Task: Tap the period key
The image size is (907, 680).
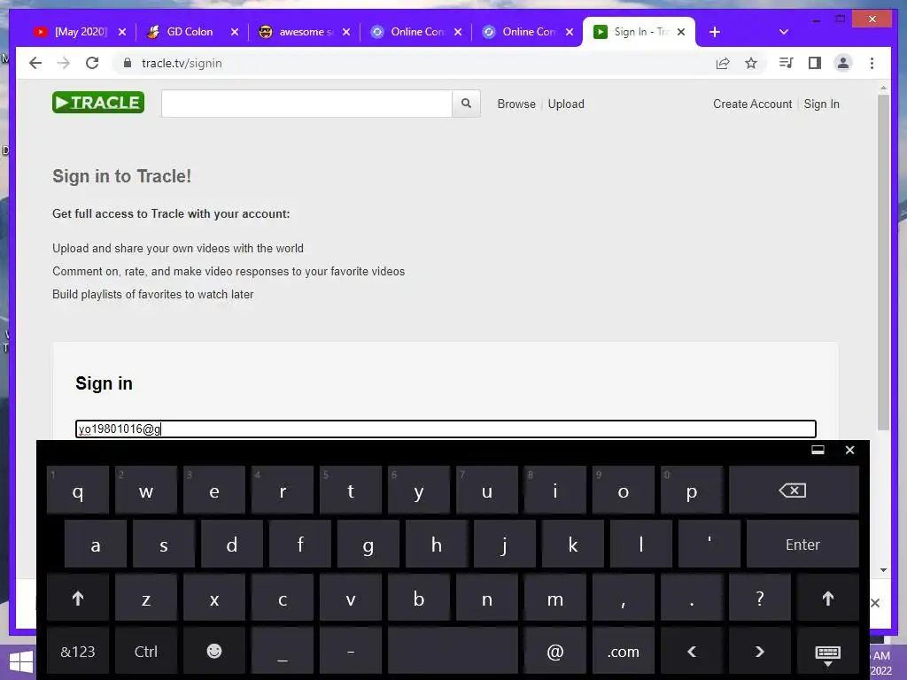Action: tap(691, 599)
